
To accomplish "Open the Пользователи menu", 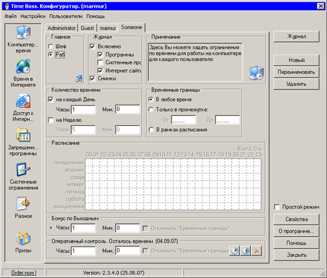I will click(x=66, y=16).
